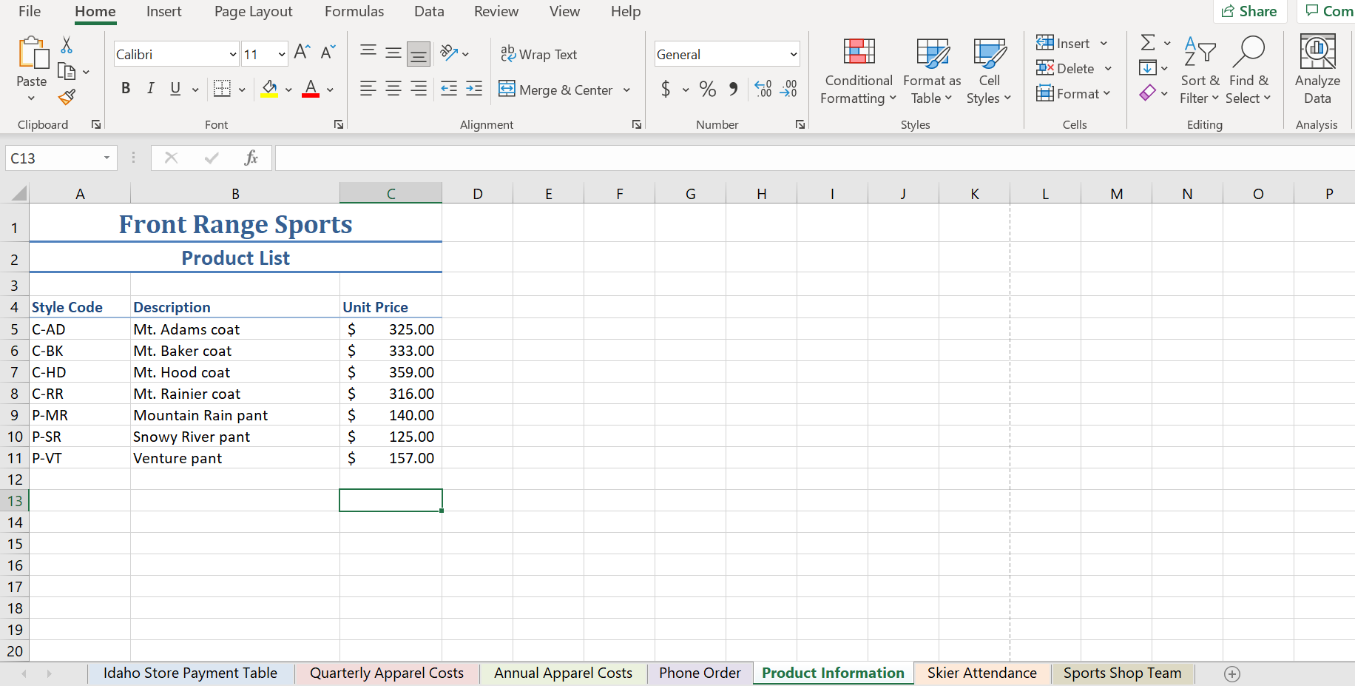Apply the Percent Style number format
Screen dimensions: 1355x686
(x=707, y=90)
